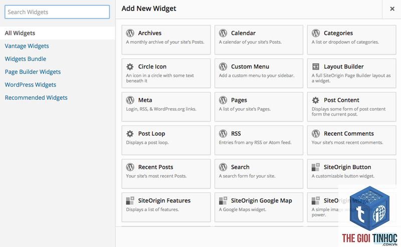The image size is (401, 247).
Task: Click 'A calendar of your site's Posts.' text
Action: tap(250, 42)
